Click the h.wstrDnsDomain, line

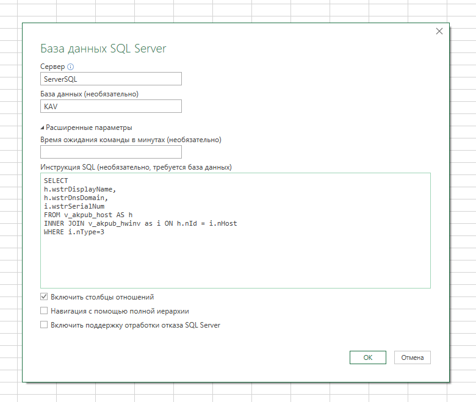(76, 198)
